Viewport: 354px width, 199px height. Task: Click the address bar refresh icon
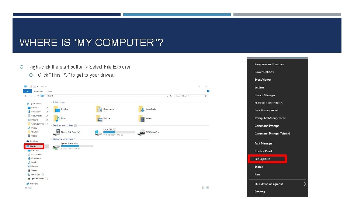171,96
